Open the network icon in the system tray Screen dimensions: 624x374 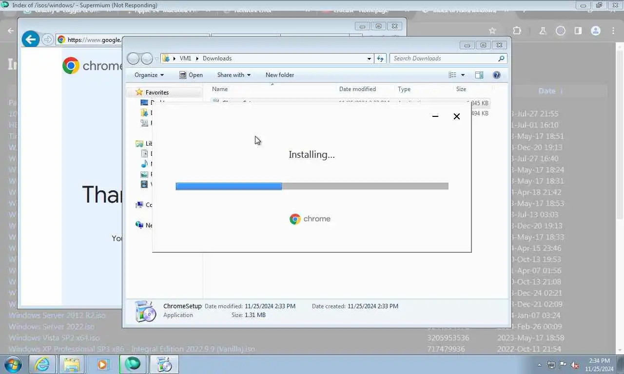click(551, 365)
